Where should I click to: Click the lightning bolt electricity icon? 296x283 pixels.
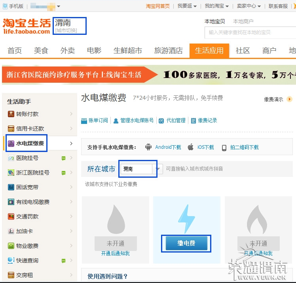186,220
